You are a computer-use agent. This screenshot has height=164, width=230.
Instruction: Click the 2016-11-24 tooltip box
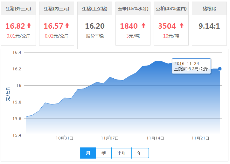click(x=191, y=66)
